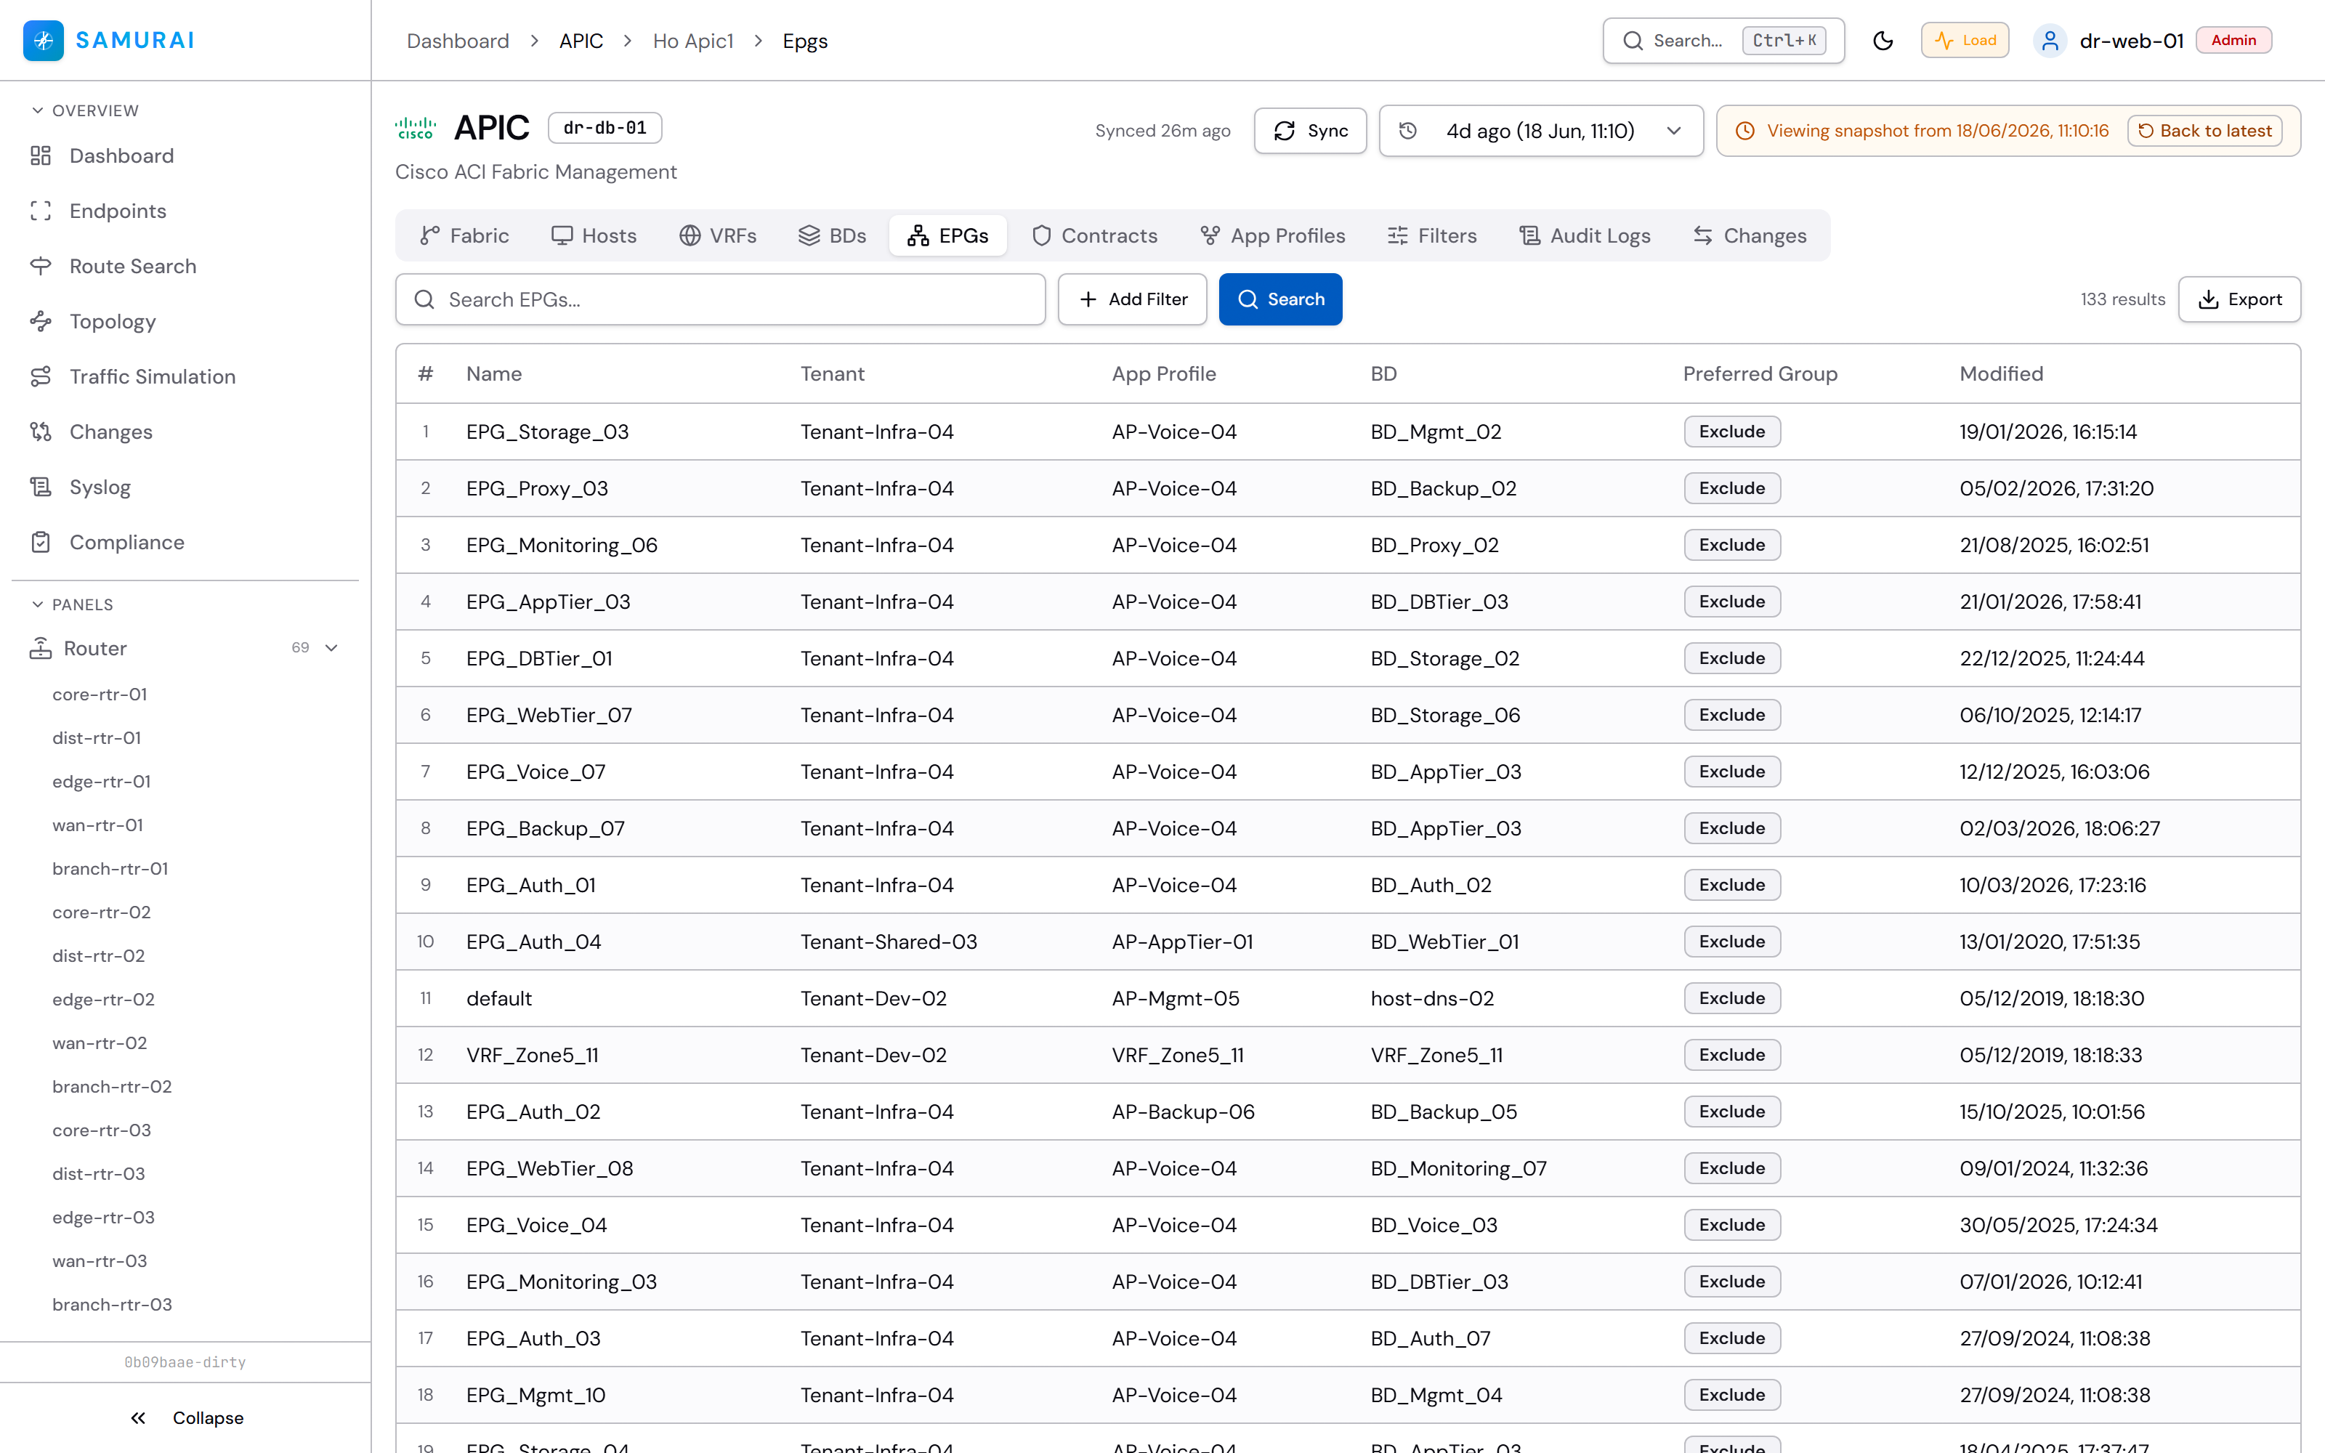Screen dimensions: 2325x1453
Task: Open the snapshot time dropdown
Action: [1540, 131]
